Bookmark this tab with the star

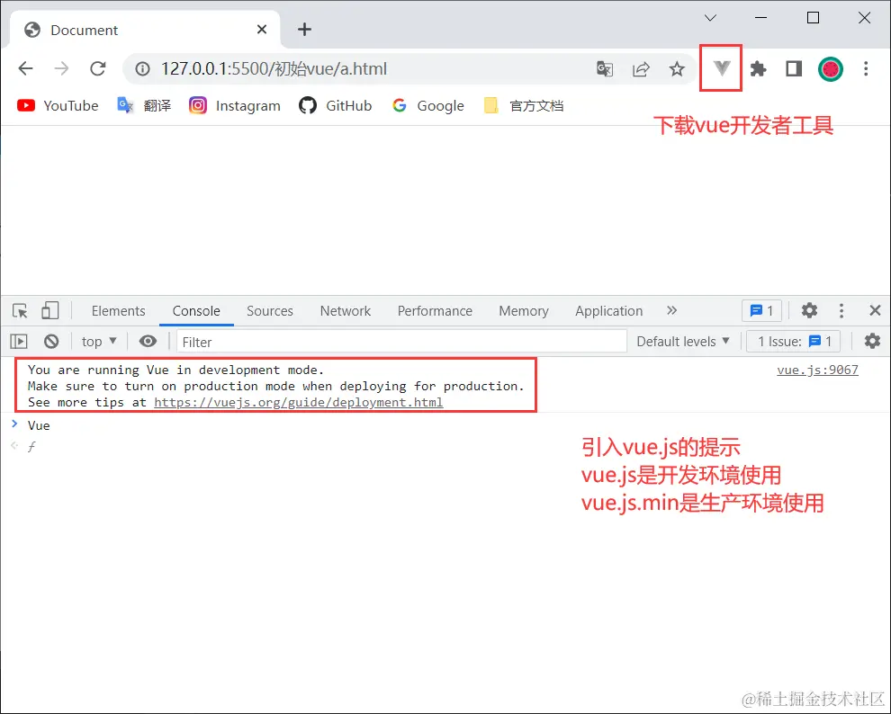click(676, 69)
